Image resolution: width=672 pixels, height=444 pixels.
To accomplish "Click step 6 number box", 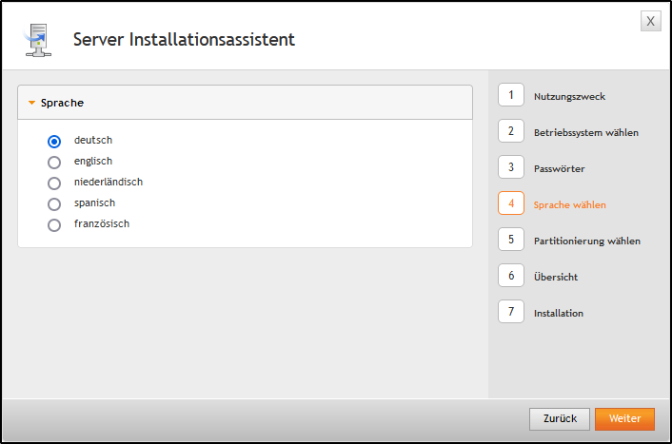I will pyautogui.click(x=511, y=276).
